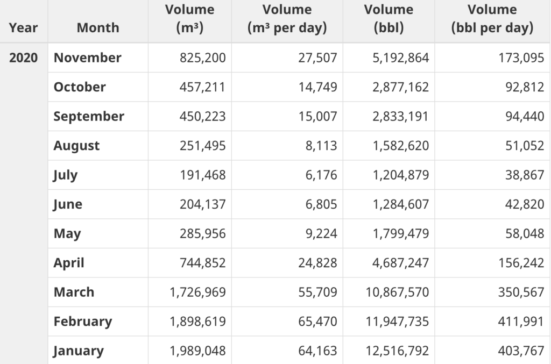The height and width of the screenshot is (364, 551).
Task: Select October's 2,877,162 bbl cell
Action: pyautogui.click(x=401, y=87)
